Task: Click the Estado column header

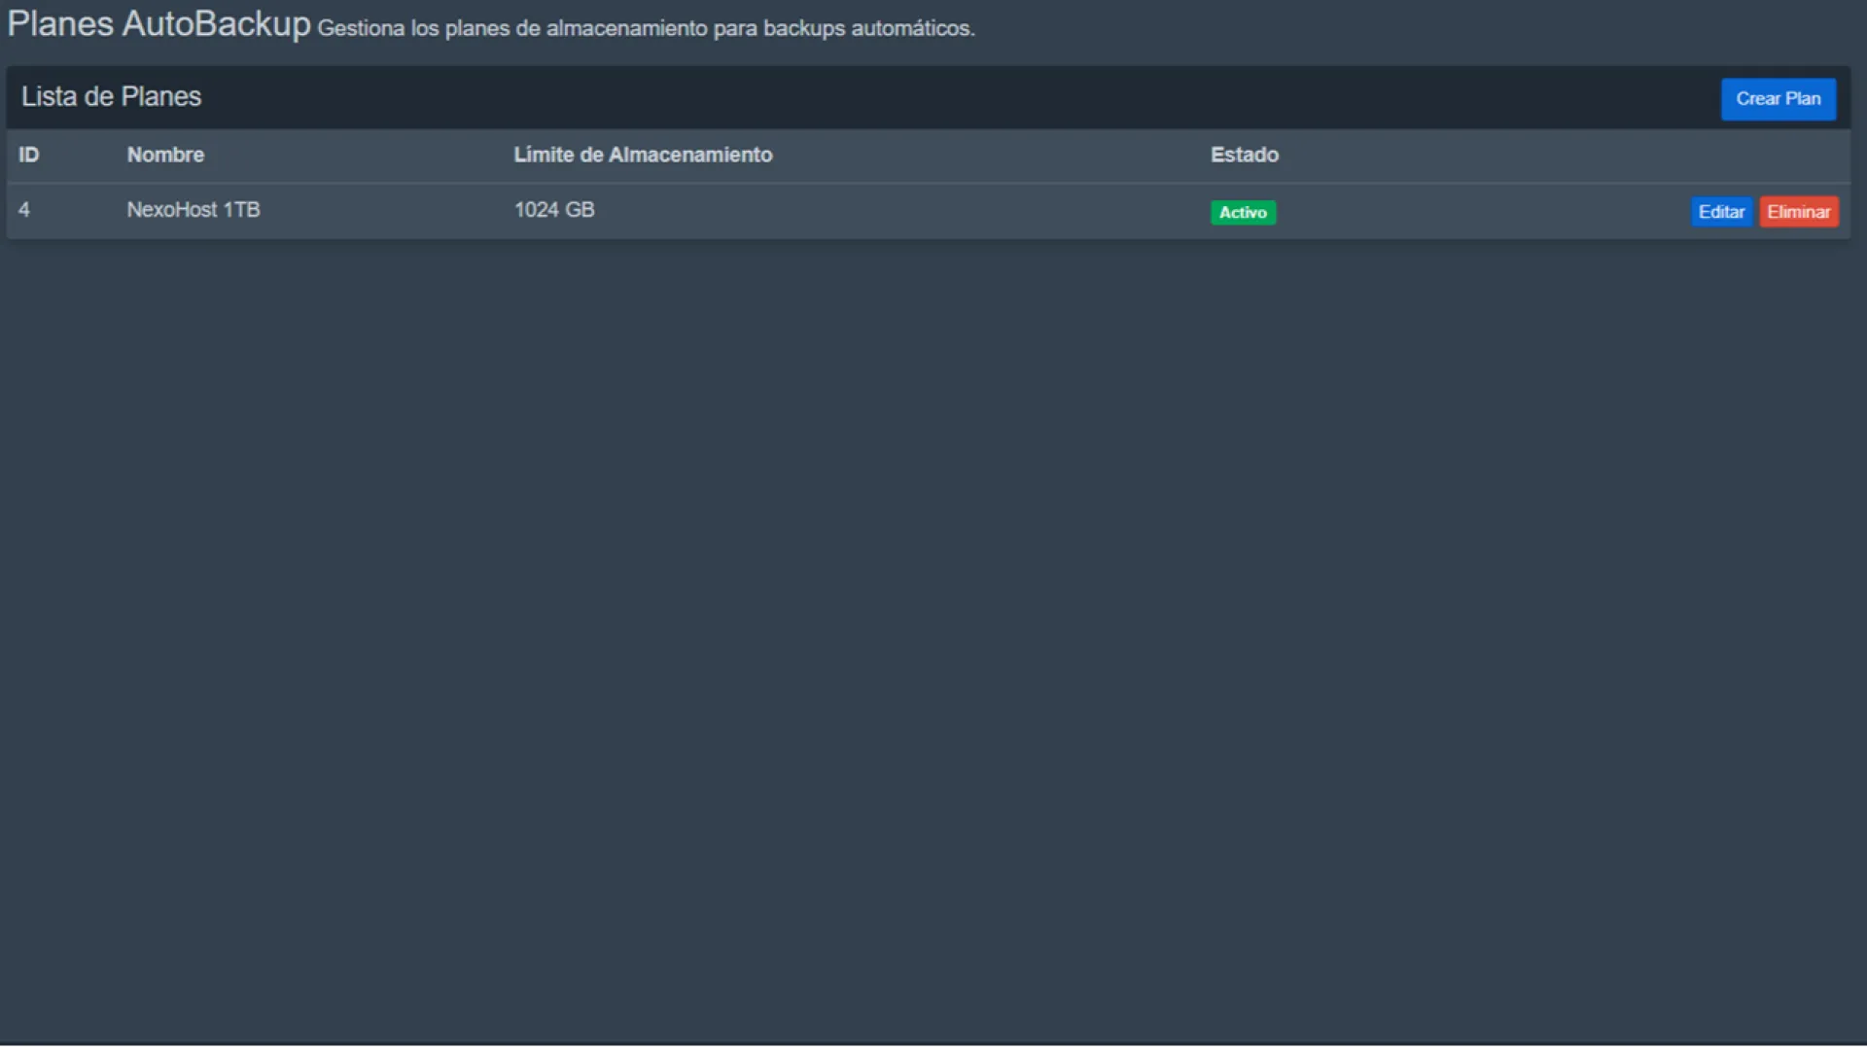Action: coord(1244,156)
